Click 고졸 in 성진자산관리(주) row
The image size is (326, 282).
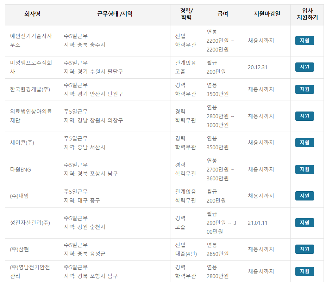[x=180, y=227]
